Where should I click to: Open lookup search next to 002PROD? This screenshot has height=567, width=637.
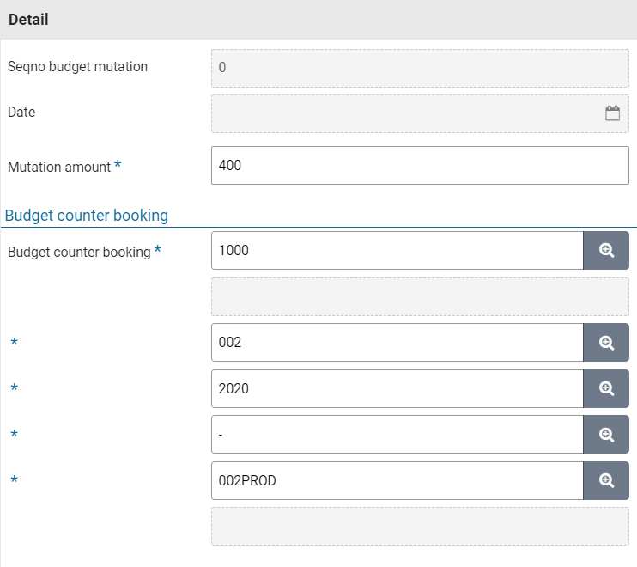pyautogui.click(x=606, y=480)
